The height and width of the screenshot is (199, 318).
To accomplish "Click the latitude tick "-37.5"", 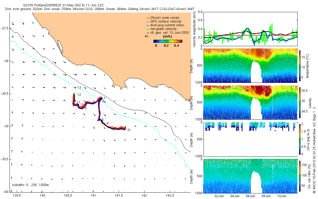I will click(x=5, y=28).
